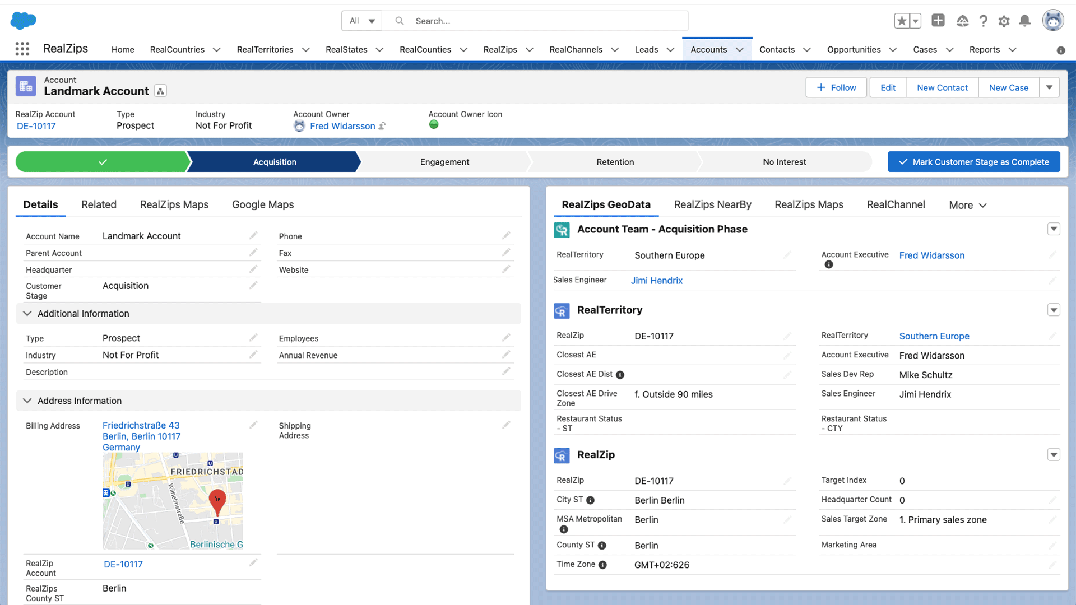Click the Closest AE Dist info icon

click(620, 375)
